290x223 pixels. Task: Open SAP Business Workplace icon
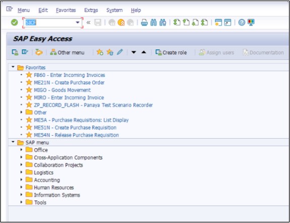[39, 52]
